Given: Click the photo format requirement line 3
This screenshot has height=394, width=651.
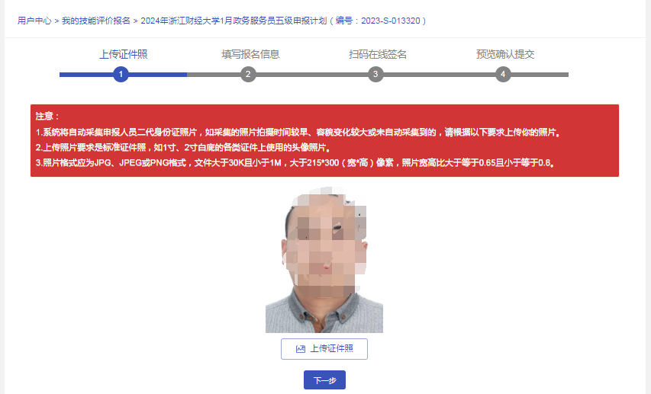Looking at the screenshot, I should [x=295, y=162].
